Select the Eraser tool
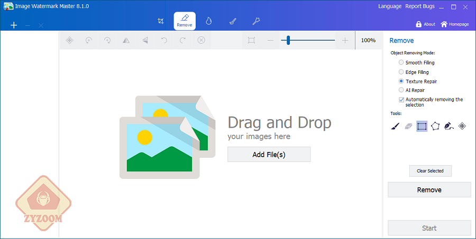This screenshot has width=476, height=239. tap(408, 126)
